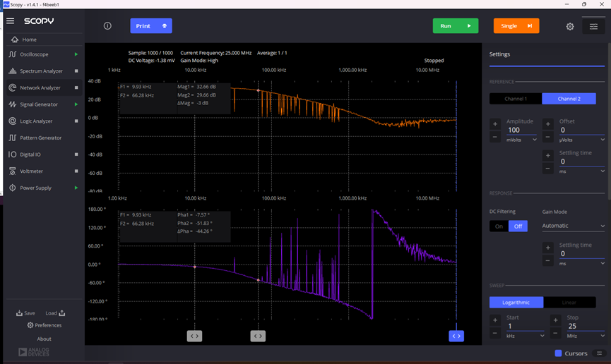The height and width of the screenshot is (364, 611).
Task: Stop the Signal Generator using its run indicator
Action: pos(76,104)
